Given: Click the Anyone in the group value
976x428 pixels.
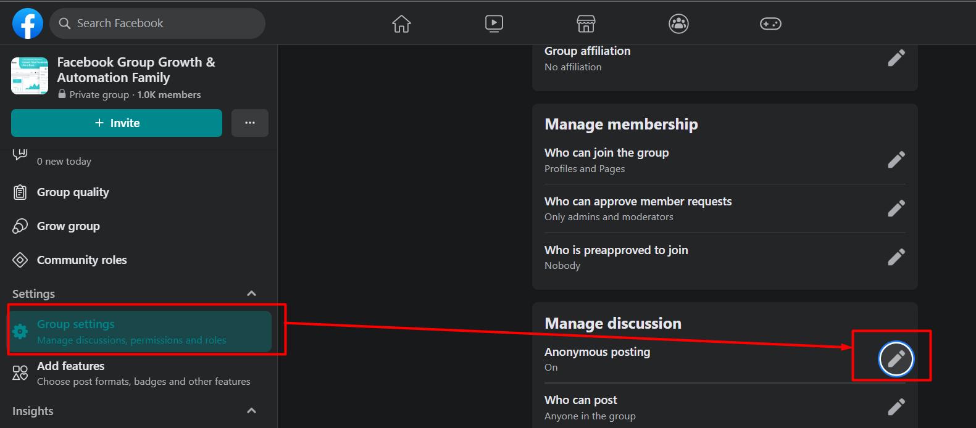Looking at the screenshot, I should [590, 416].
